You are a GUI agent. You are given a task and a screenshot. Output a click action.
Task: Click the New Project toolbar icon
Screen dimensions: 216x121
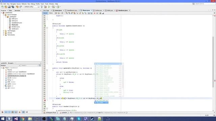(x=6, y=7)
